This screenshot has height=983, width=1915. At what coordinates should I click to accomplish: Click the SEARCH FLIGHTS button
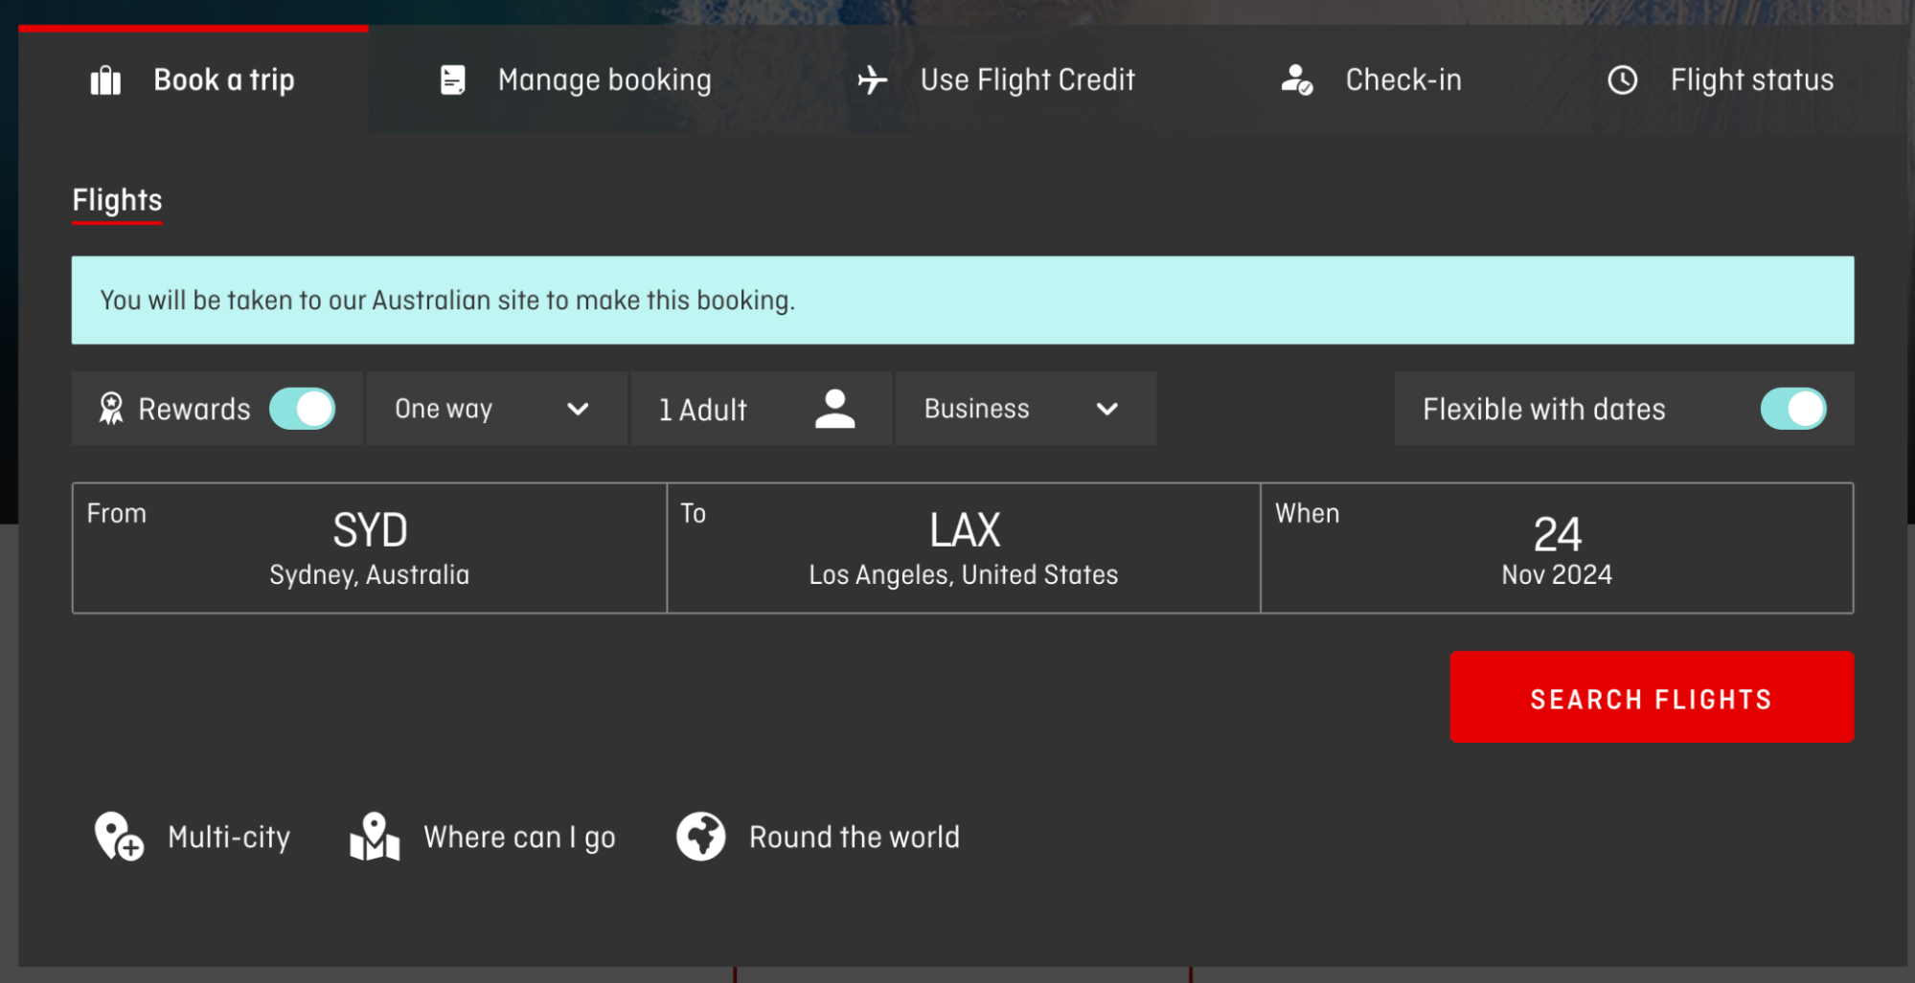(x=1651, y=698)
